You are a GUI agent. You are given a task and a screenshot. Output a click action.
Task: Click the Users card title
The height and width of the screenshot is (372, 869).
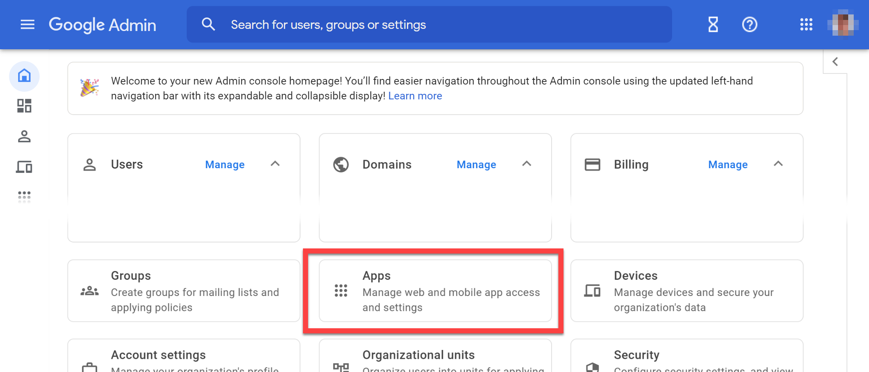(127, 164)
